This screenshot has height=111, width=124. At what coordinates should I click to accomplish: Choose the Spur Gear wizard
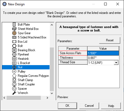click(24, 33)
